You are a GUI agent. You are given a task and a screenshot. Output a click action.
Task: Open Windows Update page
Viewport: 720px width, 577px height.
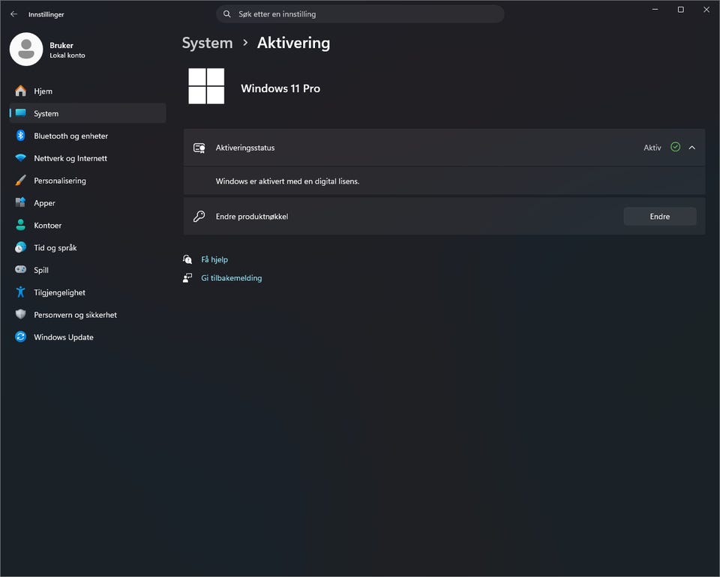point(87,337)
